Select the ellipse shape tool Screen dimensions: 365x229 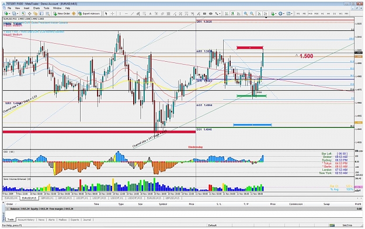[211, 13]
